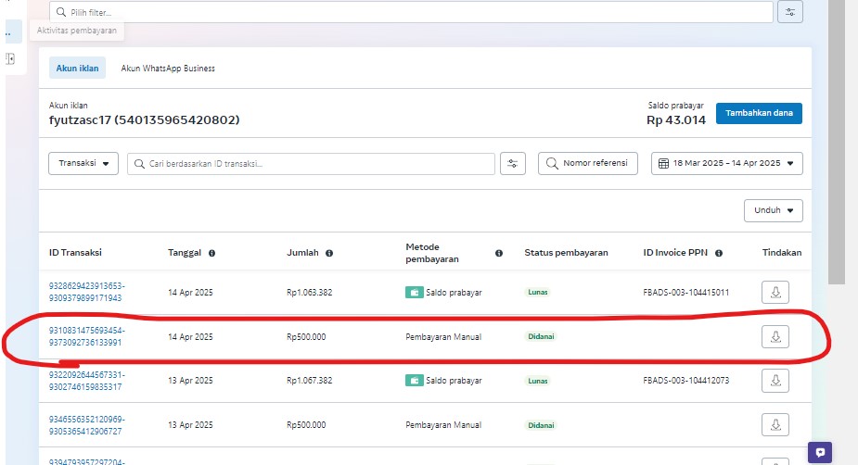The image size is (858, 465).
Task: Open the transaction search filter options icon
Action: click(513, 163)
